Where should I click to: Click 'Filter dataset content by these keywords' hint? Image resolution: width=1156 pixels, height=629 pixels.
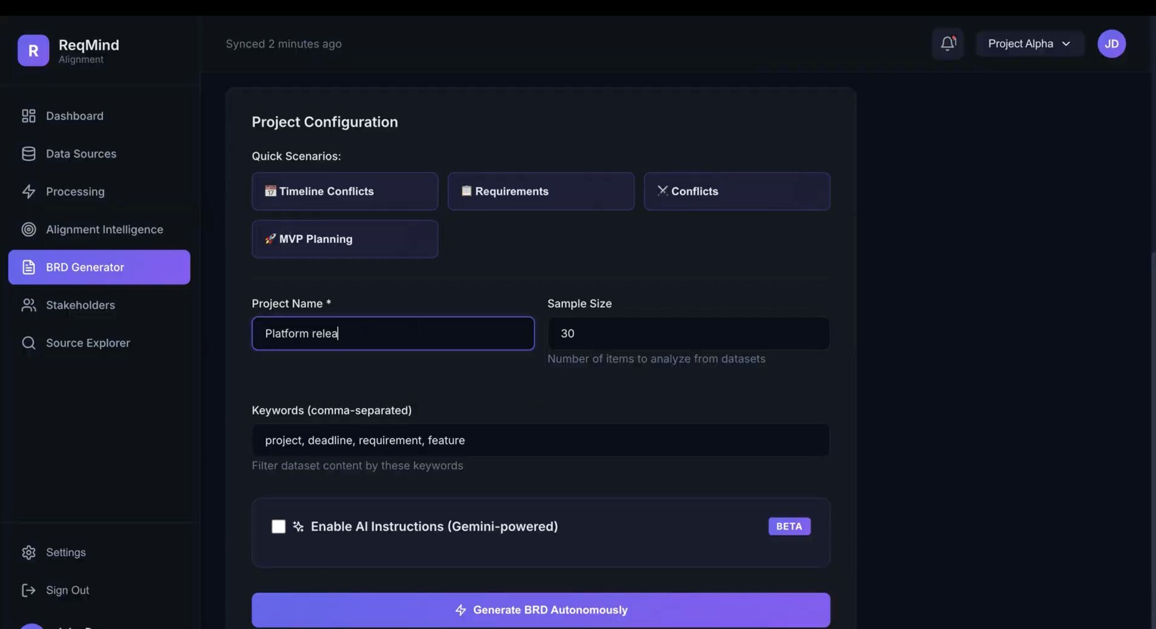[x=357, y=465]
